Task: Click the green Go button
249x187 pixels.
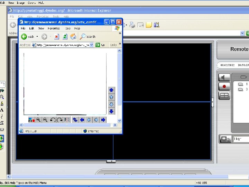Action: 100,45
